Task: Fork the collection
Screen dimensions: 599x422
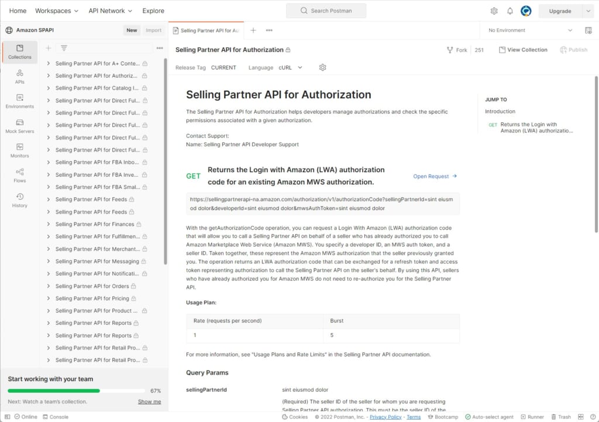Action: (x=457, y=50)
